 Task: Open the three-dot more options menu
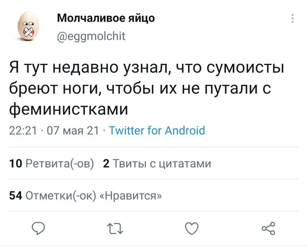[293, 19]
